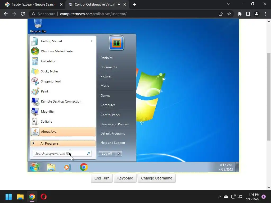Click the End Turn button
271x203 pixels.
[x=102, y=178]
